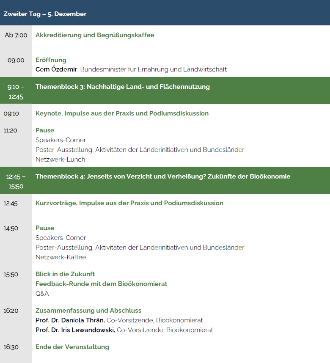Select 'Blick in die Zukunft' heading
The image size is (330, 363).
coord(65,274)
